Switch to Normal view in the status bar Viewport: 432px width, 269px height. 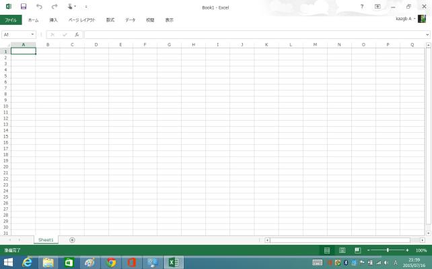coord(327,250)
